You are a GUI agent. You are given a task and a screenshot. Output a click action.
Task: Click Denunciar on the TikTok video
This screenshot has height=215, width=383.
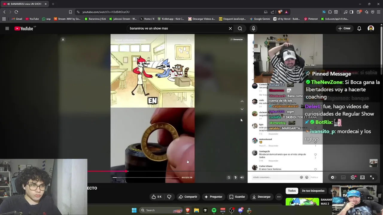tap(236, 39)
